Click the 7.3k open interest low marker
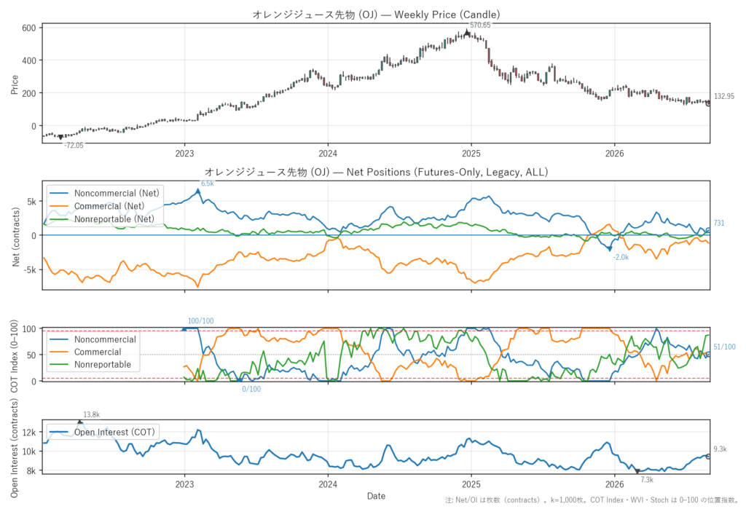The image size is (746, 509). pos(637,471)
